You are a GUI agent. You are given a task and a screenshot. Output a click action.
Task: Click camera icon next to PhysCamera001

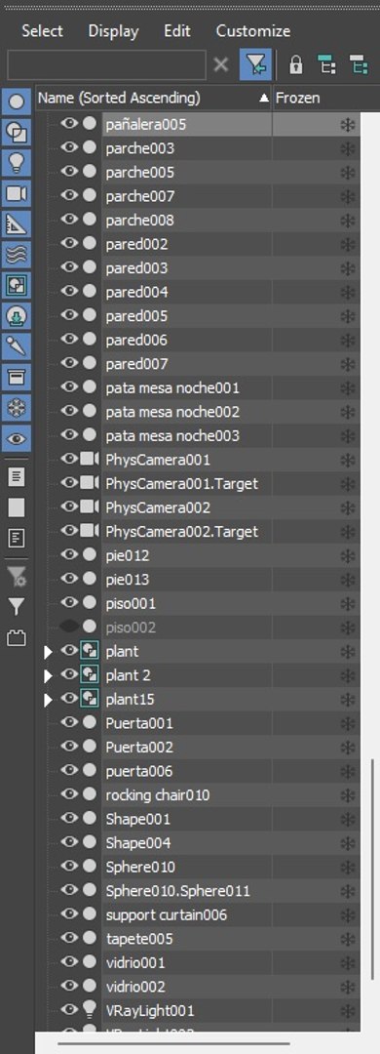[90, 460]
